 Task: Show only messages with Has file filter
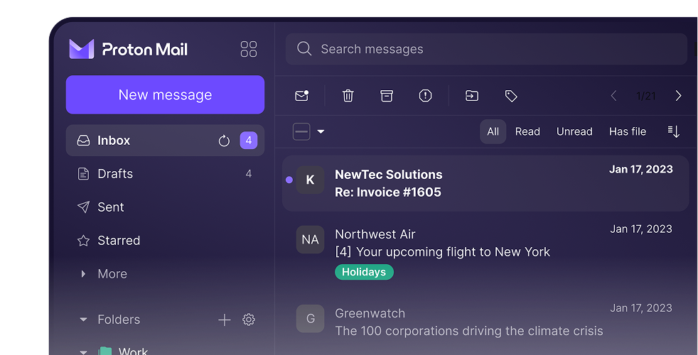pyautogui.click(x=627, y=131)
